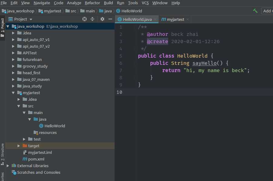This screenshot has width=273, height=181.
Task: Click the resources folder icon
Action: pos(36,132)
